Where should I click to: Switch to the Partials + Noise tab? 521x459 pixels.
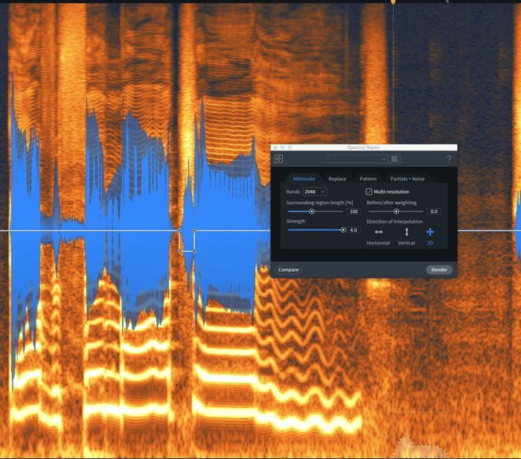407,179
